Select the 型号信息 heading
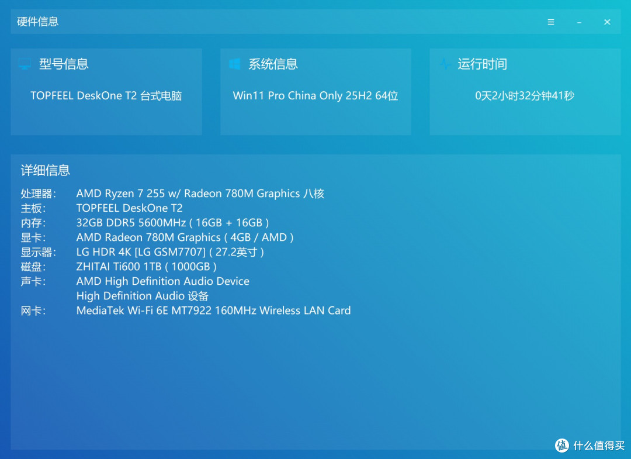631x459 pixels. 64,64
